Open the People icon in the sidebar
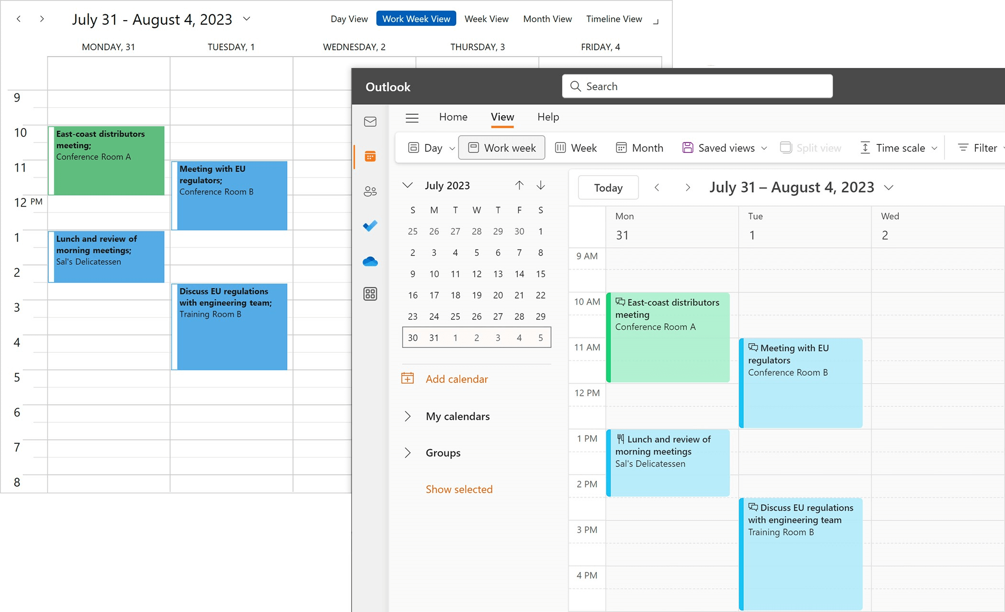Screen dimensions: 1005x612 pos(369,191)
